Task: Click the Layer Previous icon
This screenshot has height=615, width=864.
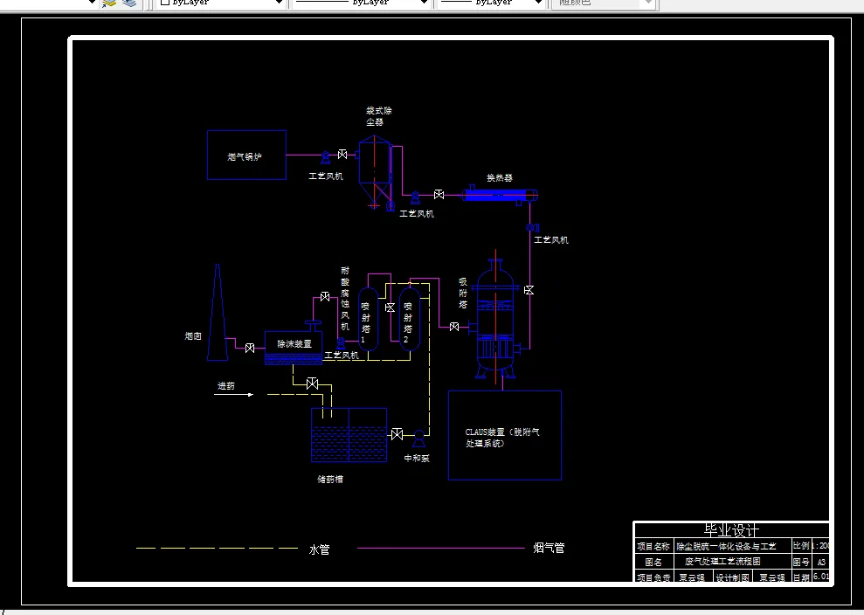Action: click(x=130, y=3)
